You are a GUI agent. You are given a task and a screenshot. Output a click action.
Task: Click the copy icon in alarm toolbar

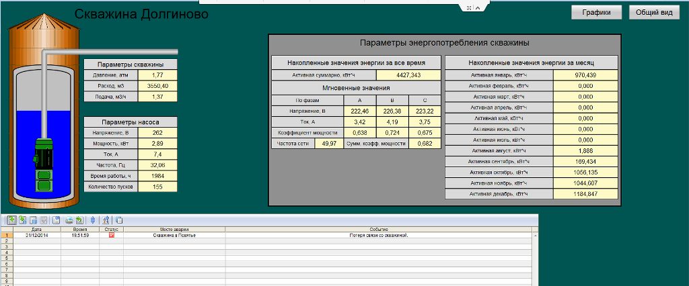coord(119,220)
